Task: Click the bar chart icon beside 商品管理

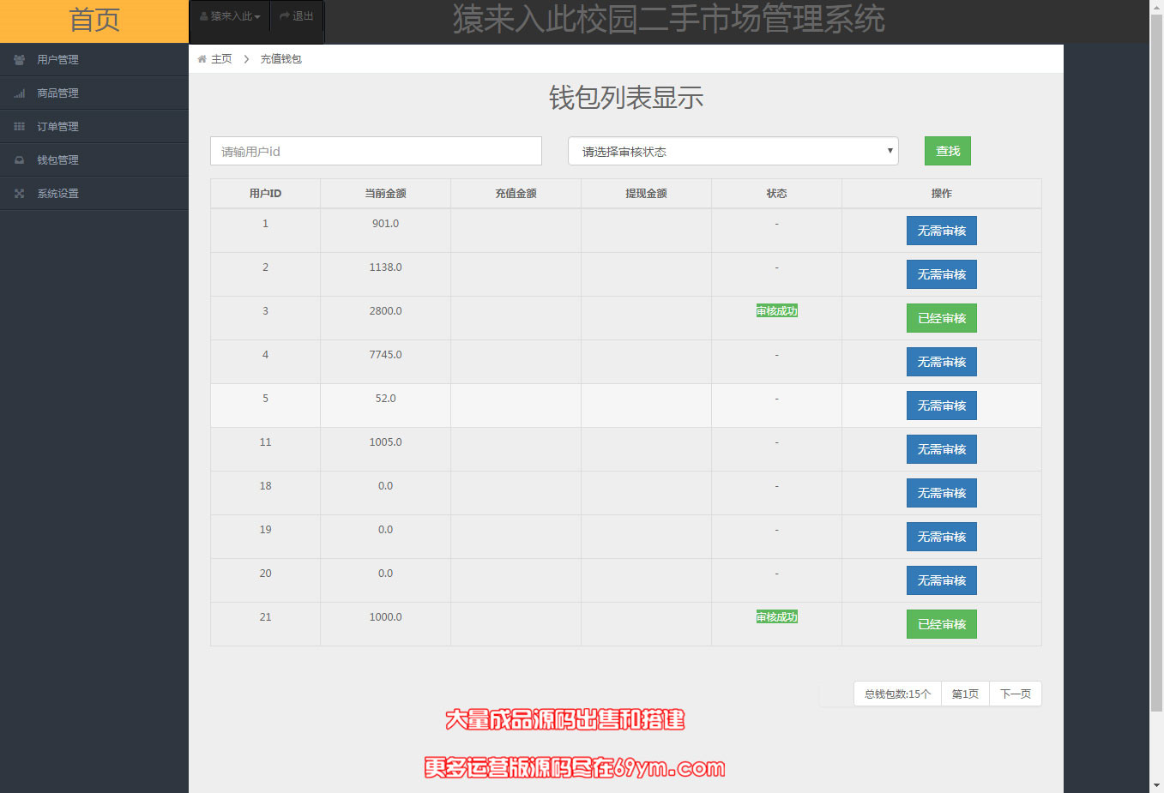Action: coord(19,93)
